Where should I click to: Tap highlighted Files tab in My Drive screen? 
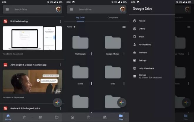[x=121, y=117]
